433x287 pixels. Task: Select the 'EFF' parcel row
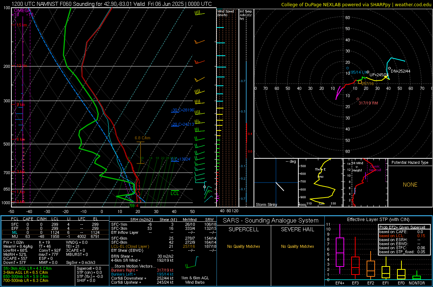(55, 228)
